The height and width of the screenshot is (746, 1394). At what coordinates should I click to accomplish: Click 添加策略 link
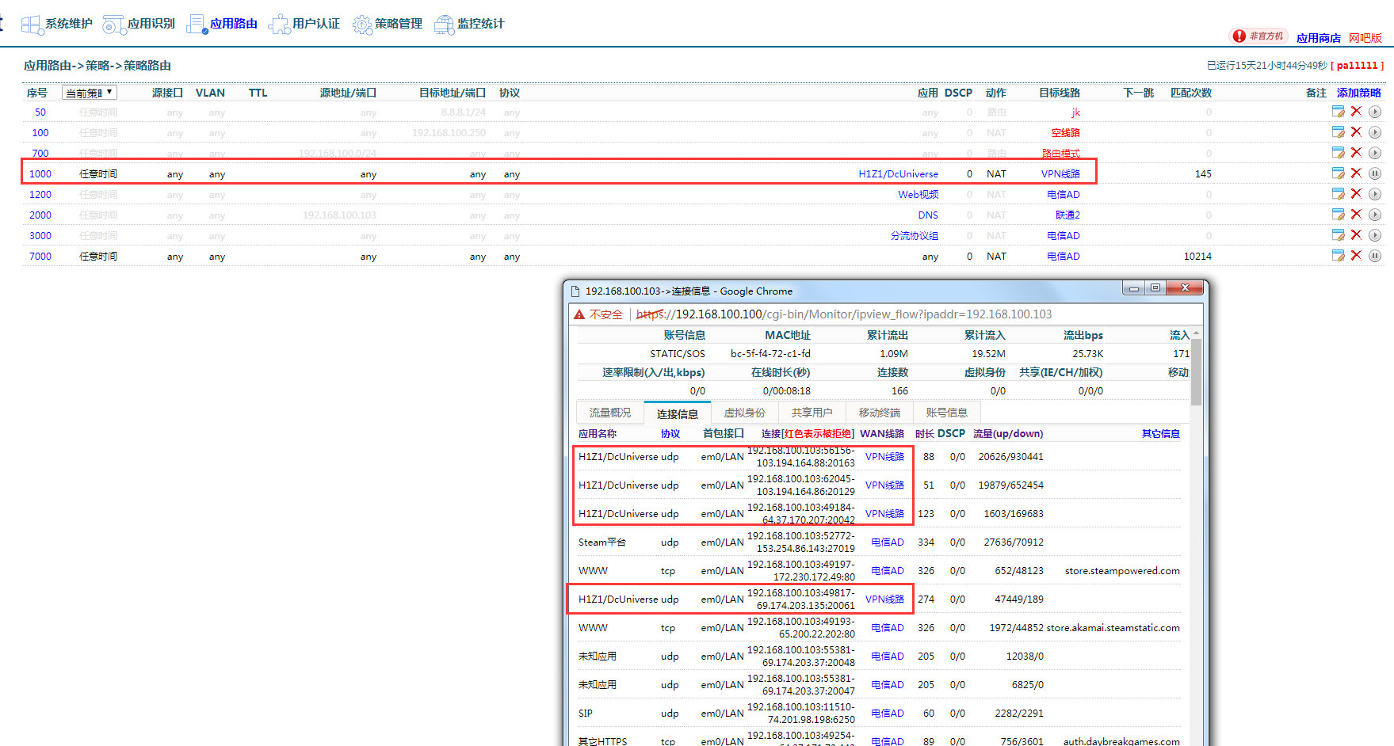1358,93
